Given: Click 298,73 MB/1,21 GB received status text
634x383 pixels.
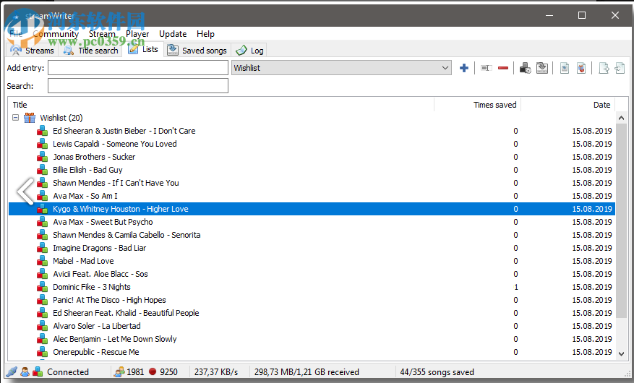Looking at the screenshot, I should (x=307, y=371).
